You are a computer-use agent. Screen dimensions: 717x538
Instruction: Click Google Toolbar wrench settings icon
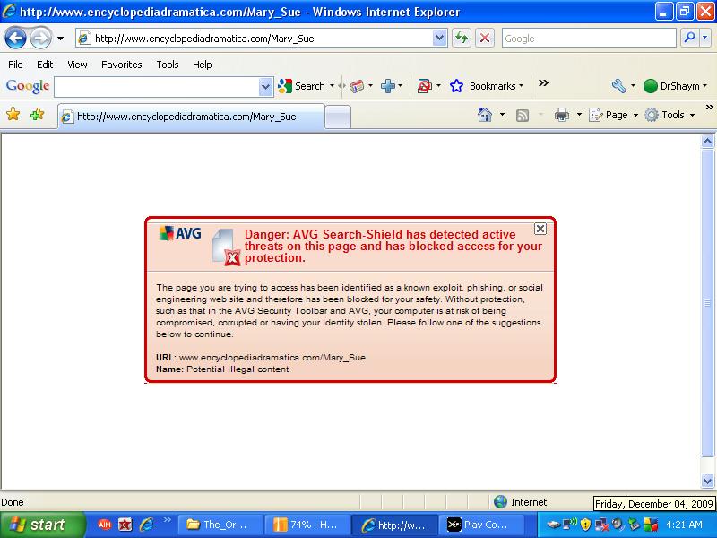pyautogui.click(x=618, y=86)
